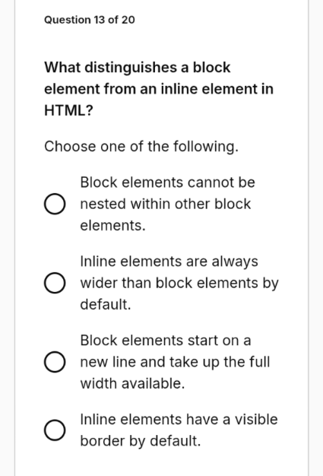Click 'nested within other block' answer line
The width and height of the screenshot is (323, 476).
[x=165, y=204]
